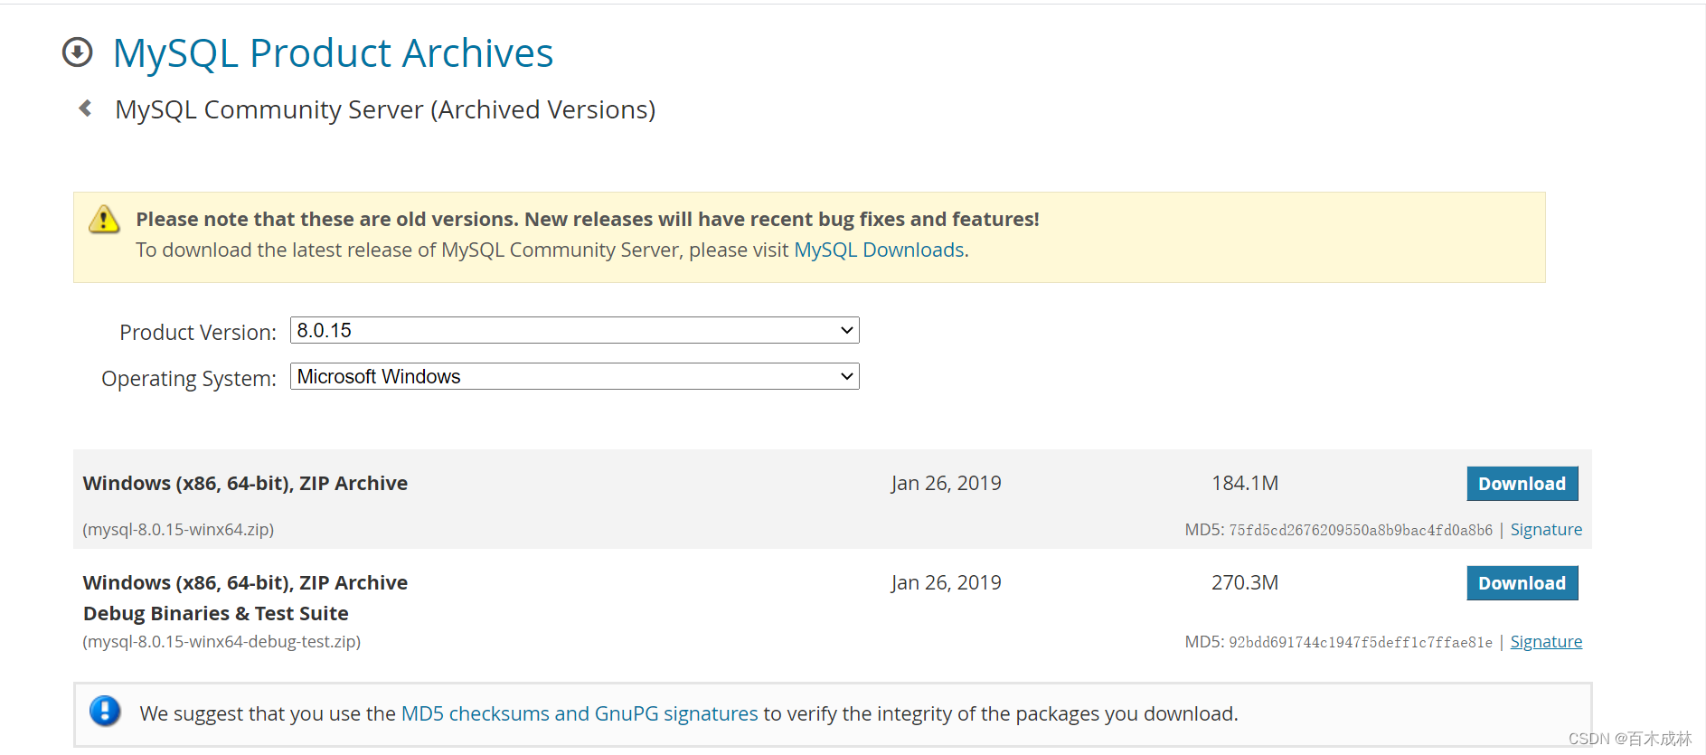The image size is (1706, 755).
Task: Open the Product Version dropdown
Action: (x=574, y=330)
